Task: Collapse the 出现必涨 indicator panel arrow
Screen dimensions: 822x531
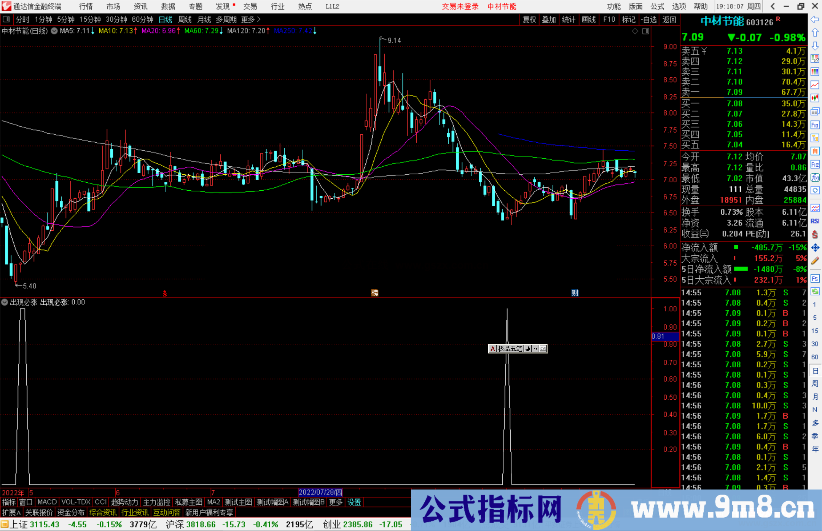Action: [x=5, y=302]
